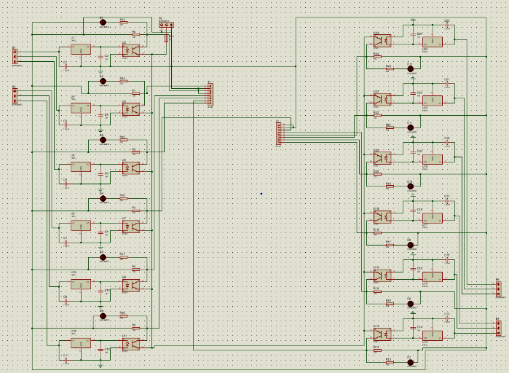The height and width of the screenshot is (373, 509).
Task: Select capacitor C11 below regulator U12
Action: click(66, 360)
